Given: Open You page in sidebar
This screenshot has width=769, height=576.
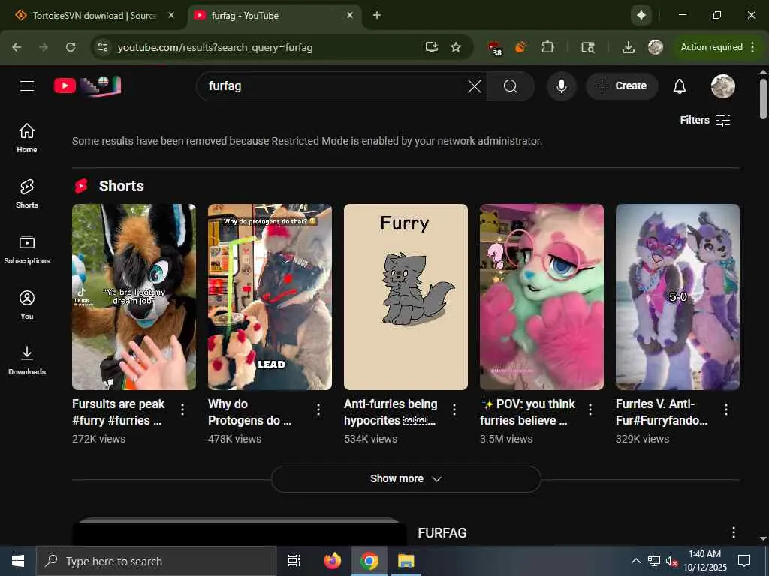Looking at the screenshot, I should 27,304.
